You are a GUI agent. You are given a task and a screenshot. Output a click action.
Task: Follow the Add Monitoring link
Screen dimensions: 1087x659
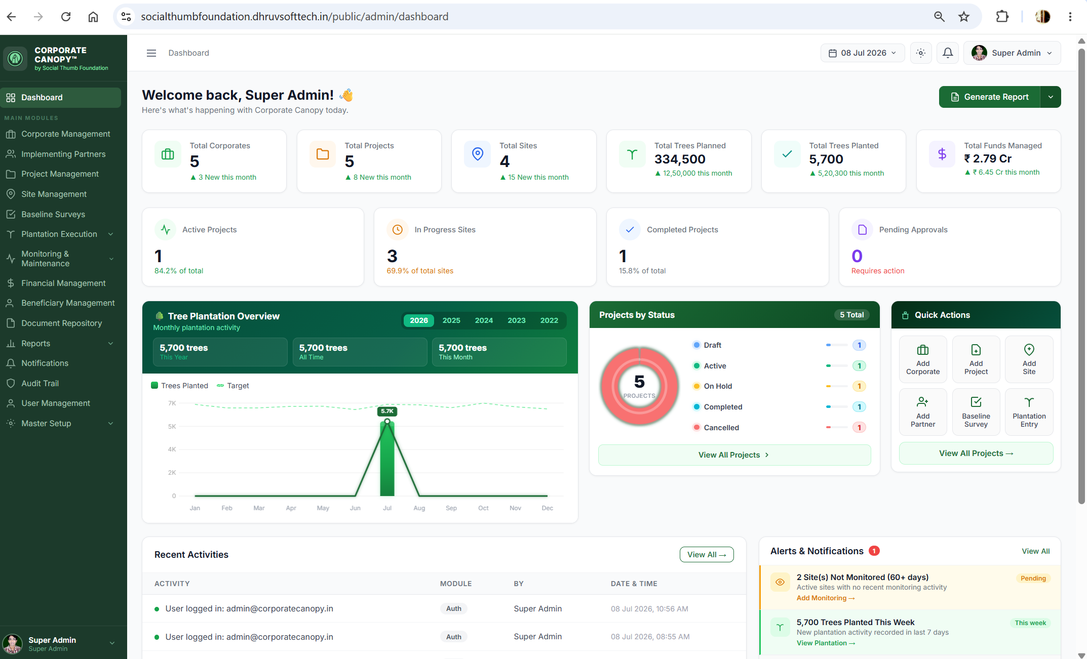[x=825, y=598]
